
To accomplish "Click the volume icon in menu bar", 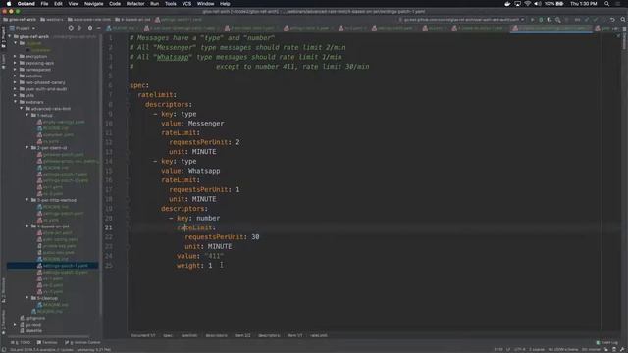I will (538, 4).
